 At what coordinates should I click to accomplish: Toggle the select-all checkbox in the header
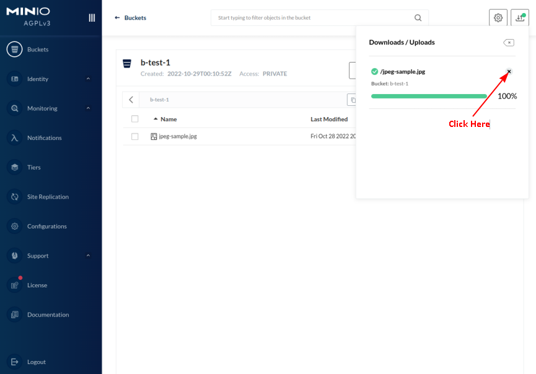135,119
